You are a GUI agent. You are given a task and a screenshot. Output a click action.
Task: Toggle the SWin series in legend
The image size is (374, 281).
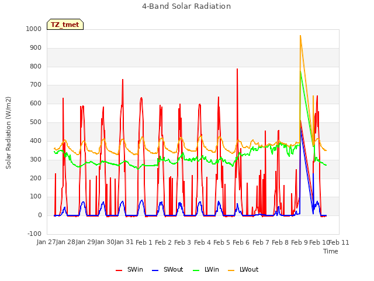tap(129, 269)
